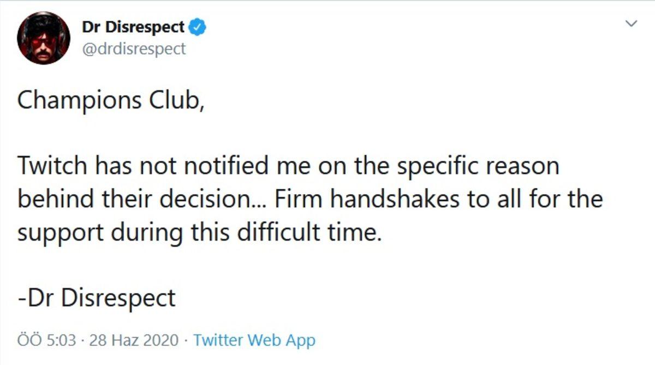Open the "Dr Disrespect" display name link
The width and height of the screenshot is (655, 365).
[x=133, y=27]
